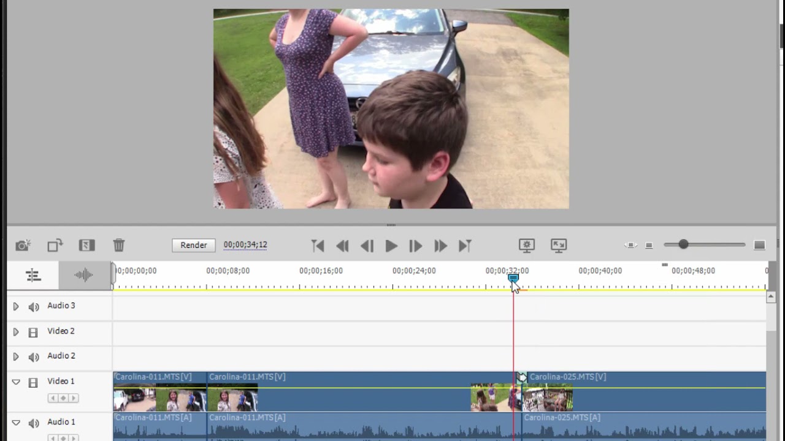The height and width of the screenshot is (441, 785).
Task: Toggle the audio waveform view button
Action: pos(84,276)
